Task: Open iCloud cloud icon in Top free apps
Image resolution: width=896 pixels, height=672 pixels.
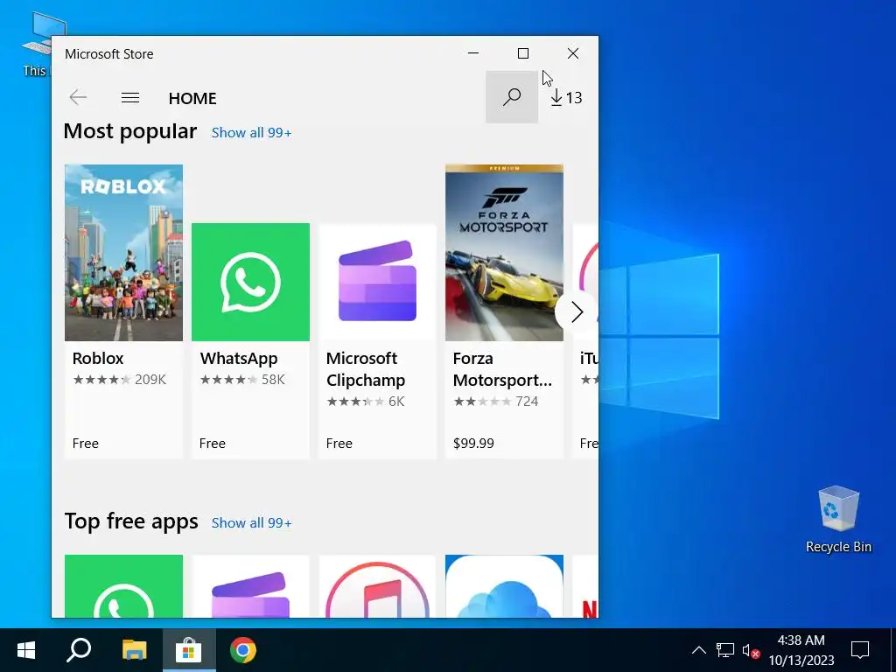Action: (x=504, y=585)
